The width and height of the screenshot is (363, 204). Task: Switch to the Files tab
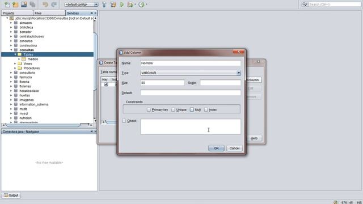[x=49, y=13]
